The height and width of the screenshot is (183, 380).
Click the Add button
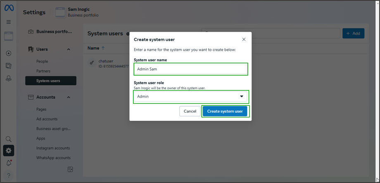point(353,33)
